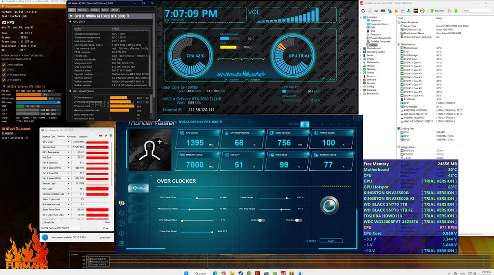The width and height of the screenshot is (494, 275).
Task: Switch to OpenGL tab in GPU Shark
Action: (x=82, y=10)
